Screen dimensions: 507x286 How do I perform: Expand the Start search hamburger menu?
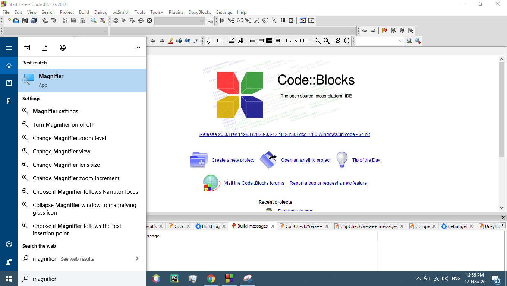click(9, 48)
